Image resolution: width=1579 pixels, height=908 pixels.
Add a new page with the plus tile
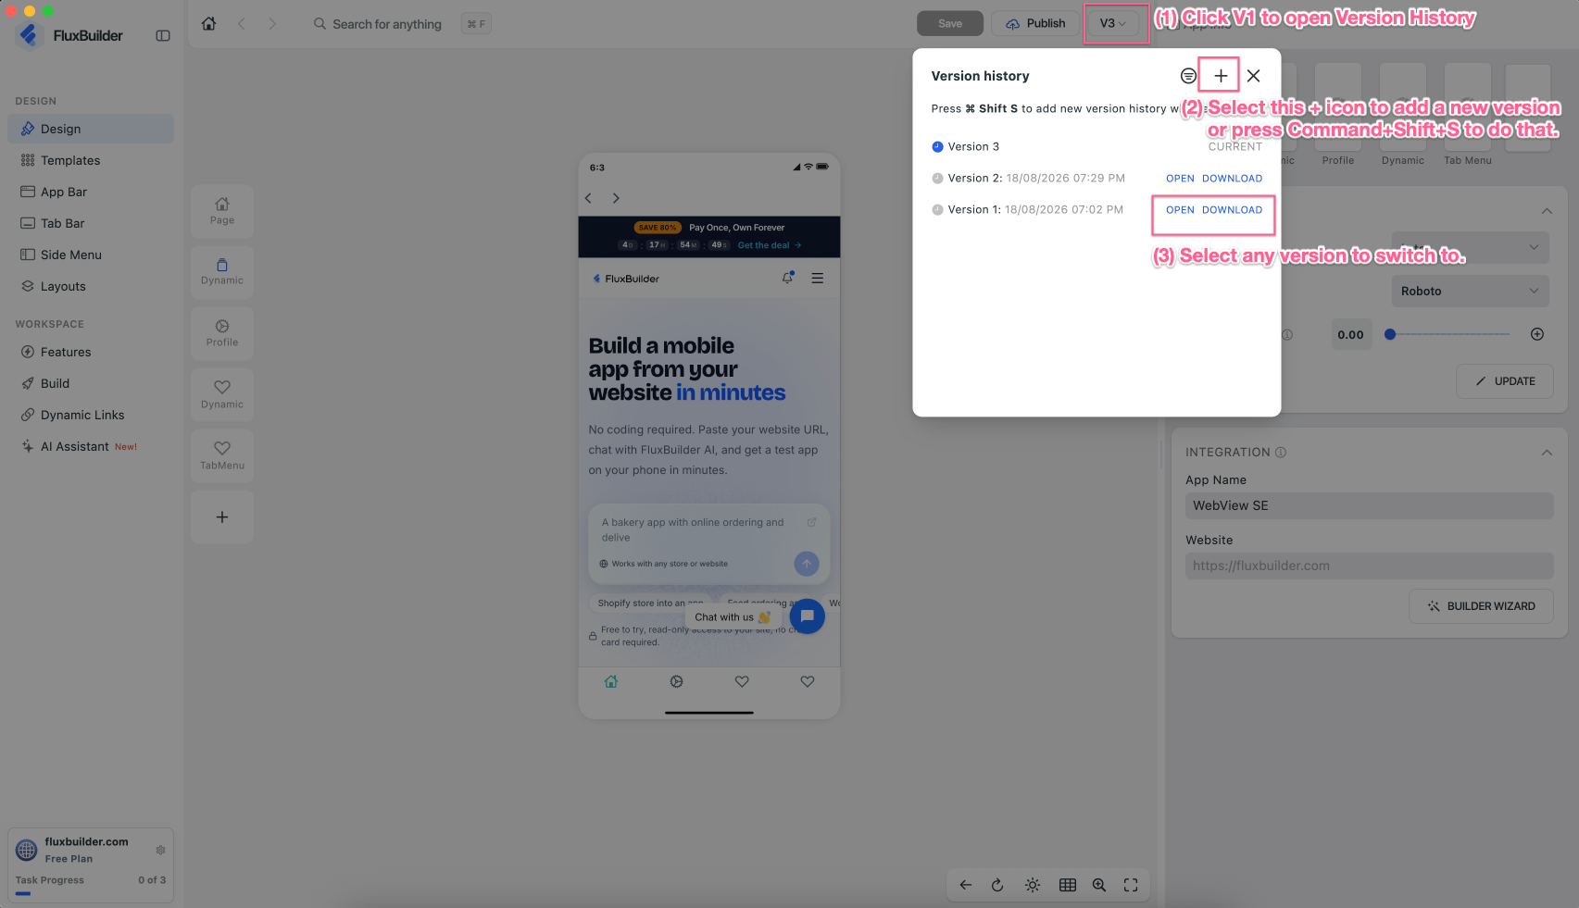pyautogui.click(x=222, y=517)
